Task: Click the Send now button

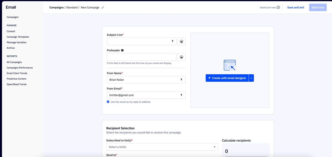Action: point(318,7)
